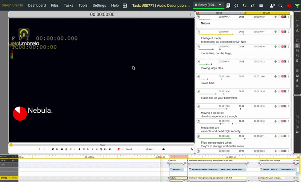
Task: Click the open-external icon in right sidebar
Action: tap(297, 71)
